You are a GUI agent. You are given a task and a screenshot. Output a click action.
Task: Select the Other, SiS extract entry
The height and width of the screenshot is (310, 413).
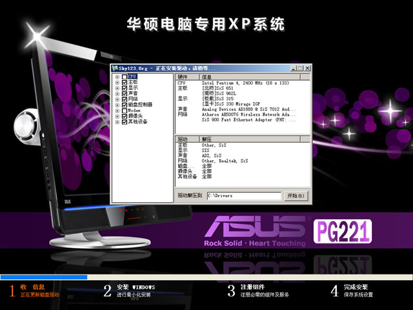click(214, 145)
